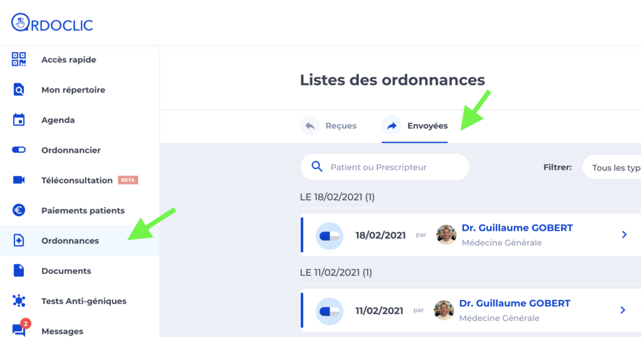This screenshot has height=337, width=641.
Task: Click the search magnifier icon
Action: pyautogui.click(x=317, y=167)
